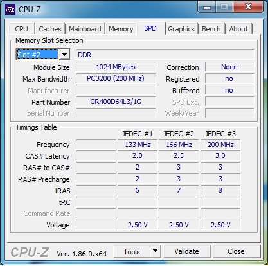The height and width of the screenshot is (266, 268).
Task: Close the window with the red X
Action: pos(248,7)
